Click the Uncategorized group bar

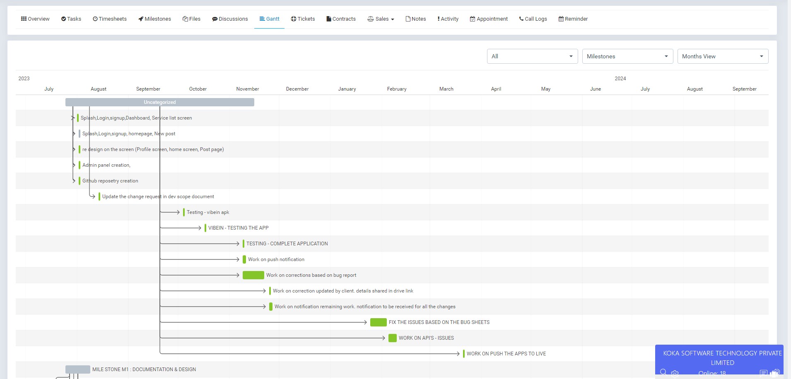tap(160, 102)
